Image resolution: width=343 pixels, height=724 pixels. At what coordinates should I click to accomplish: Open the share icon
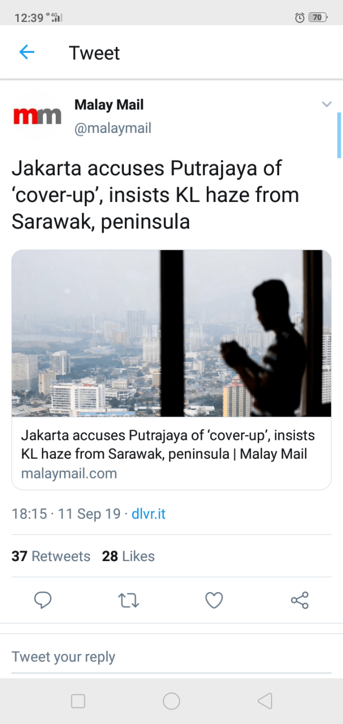(300, 600)
